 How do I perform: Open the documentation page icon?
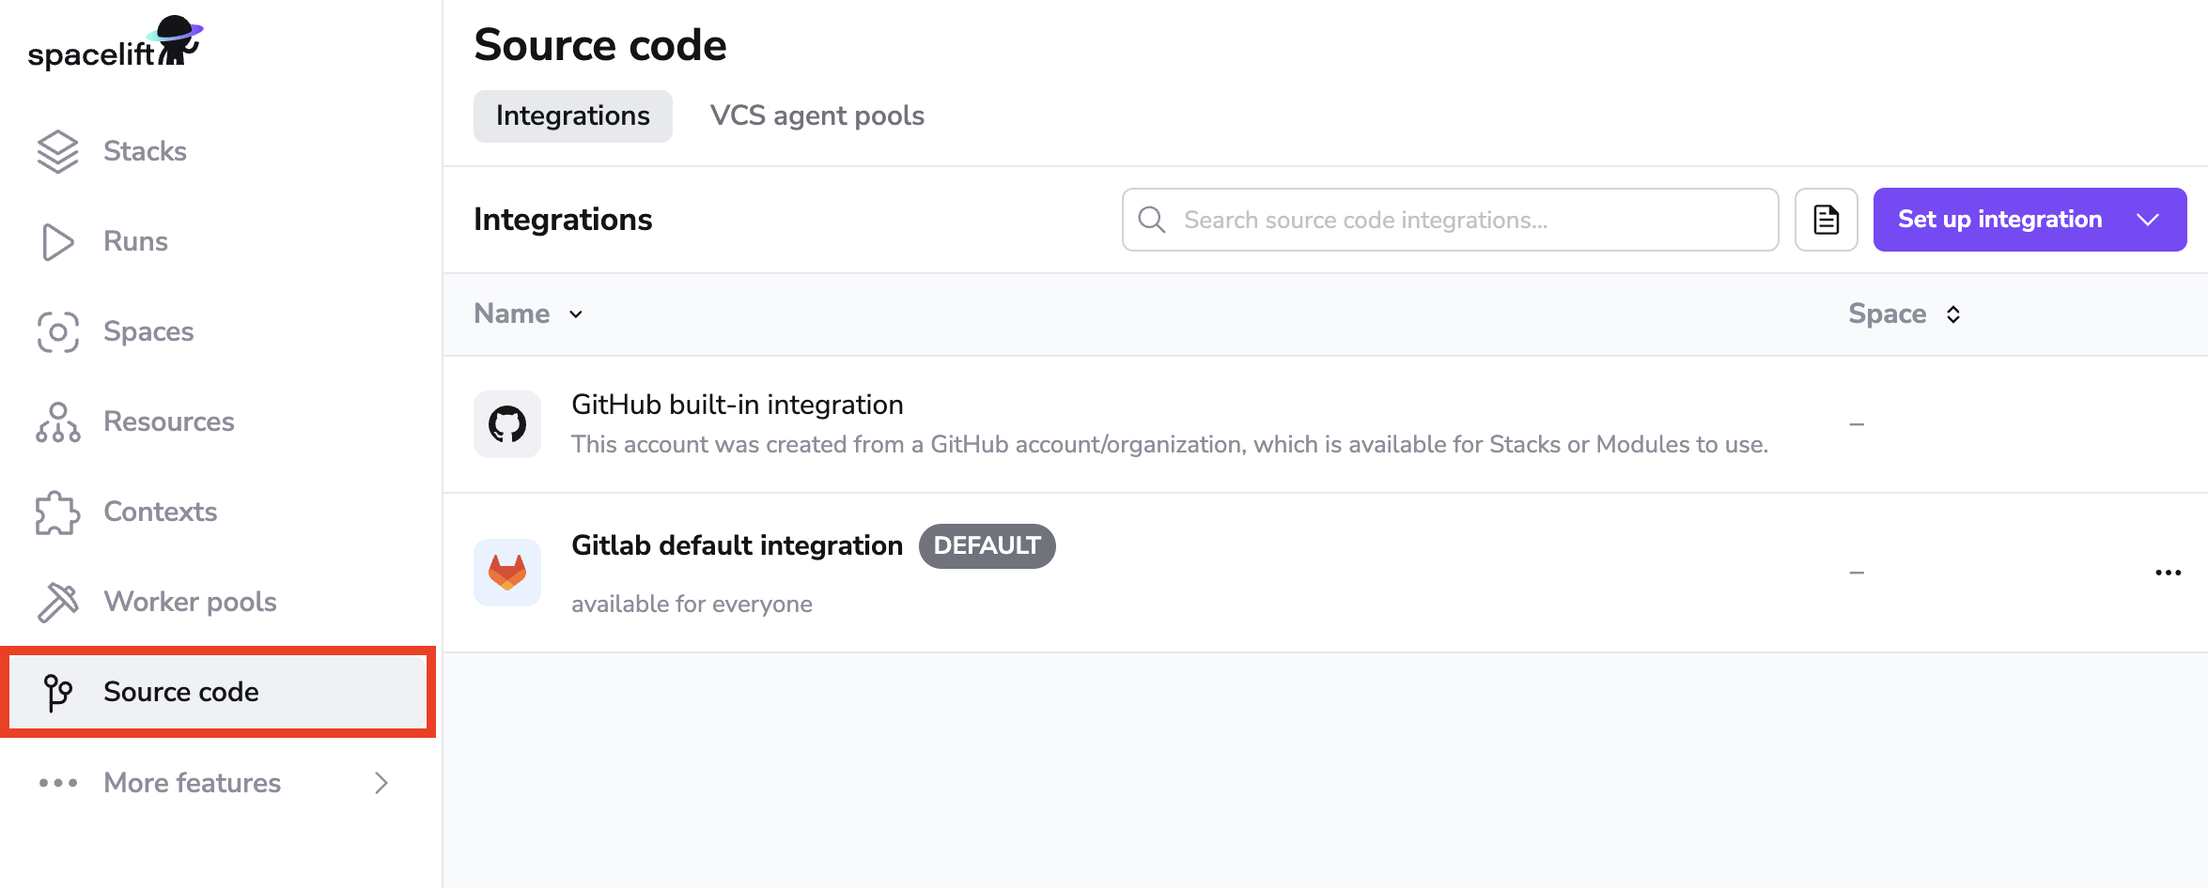coord(1825,219)
